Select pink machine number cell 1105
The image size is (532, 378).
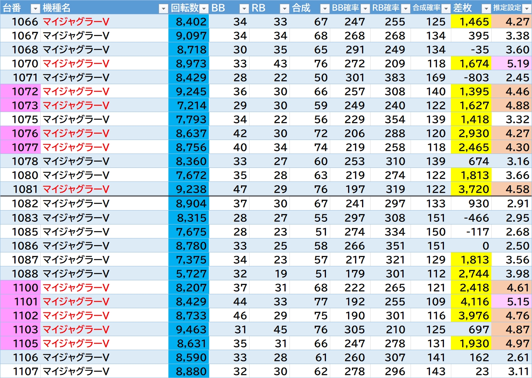pyautogui.click(x=20, y=343)
